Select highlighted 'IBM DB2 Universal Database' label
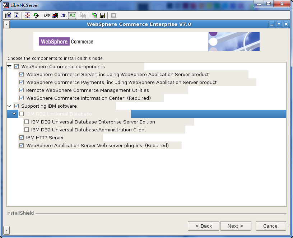The height and width of the screenshot is (238, 293). [x=59, y=114]
